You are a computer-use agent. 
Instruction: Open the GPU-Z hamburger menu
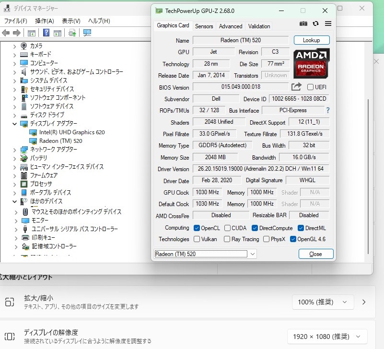click(328, 23)
